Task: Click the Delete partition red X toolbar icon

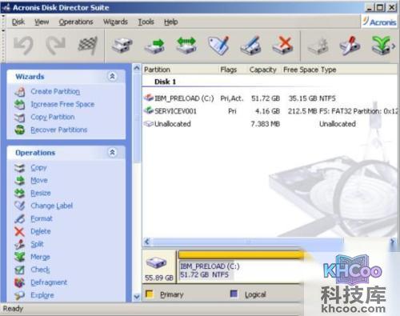Action: point(282,46)
